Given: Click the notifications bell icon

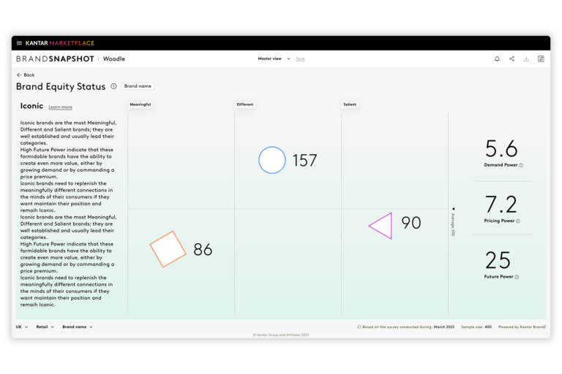Looking at the screenshot, I should pos(497,58).
